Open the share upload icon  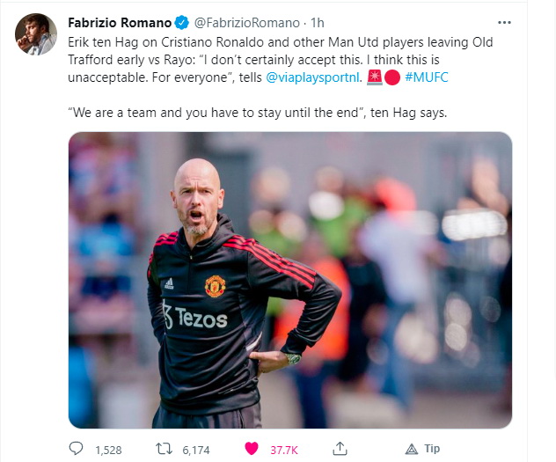[340, 449]
